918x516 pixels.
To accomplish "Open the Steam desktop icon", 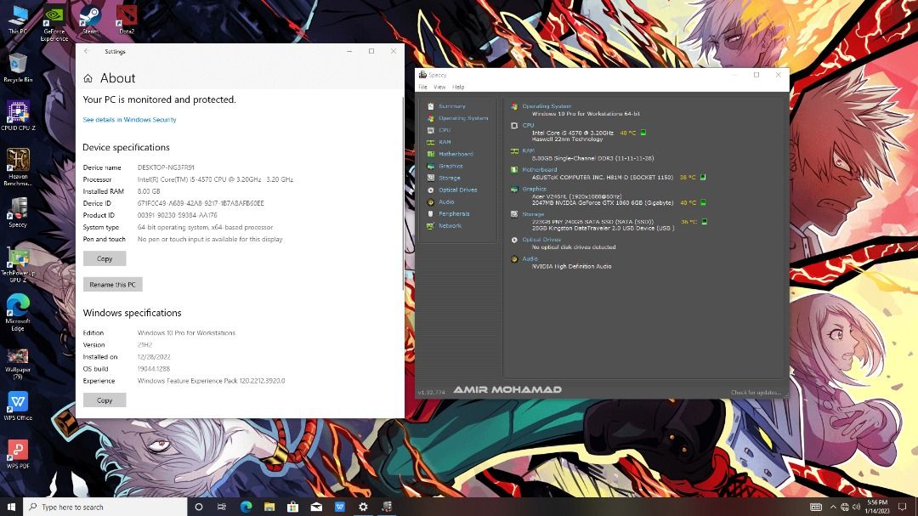I will [x=90, y=20].
